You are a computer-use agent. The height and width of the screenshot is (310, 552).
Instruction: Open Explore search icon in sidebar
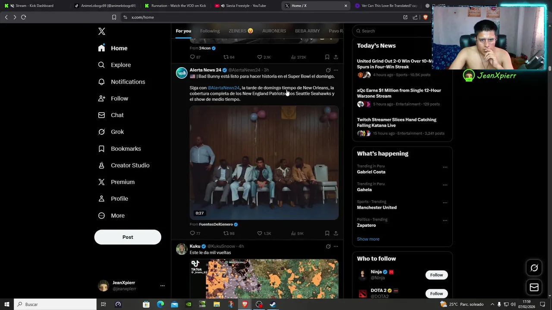click(101, 65)
